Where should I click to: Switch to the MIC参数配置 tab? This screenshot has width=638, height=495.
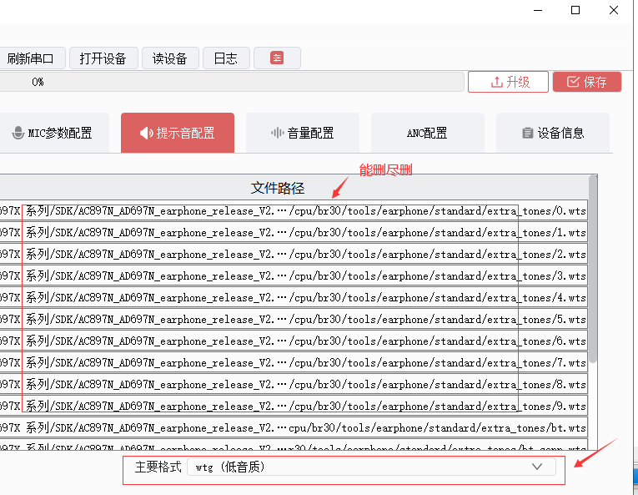point(53,133)
